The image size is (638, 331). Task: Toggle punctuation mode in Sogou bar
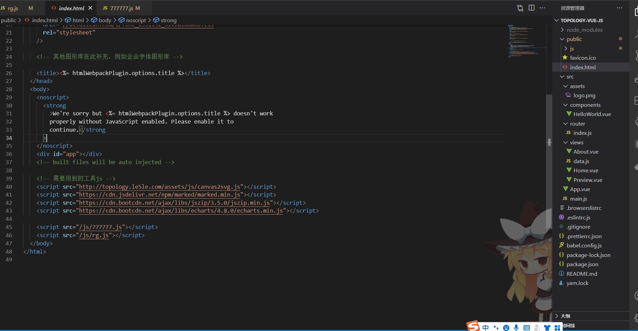click(496, 328)
